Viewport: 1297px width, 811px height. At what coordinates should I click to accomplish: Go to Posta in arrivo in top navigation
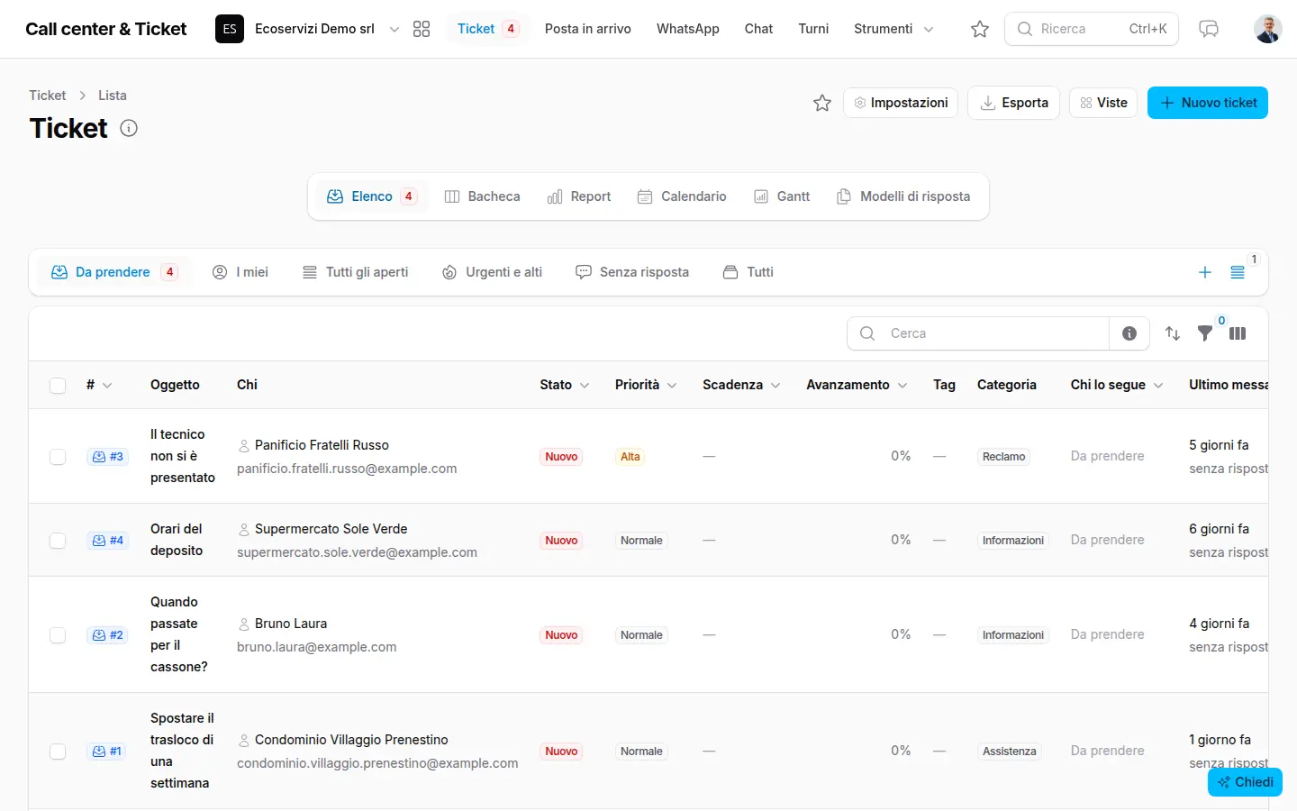tap(588, 29)
